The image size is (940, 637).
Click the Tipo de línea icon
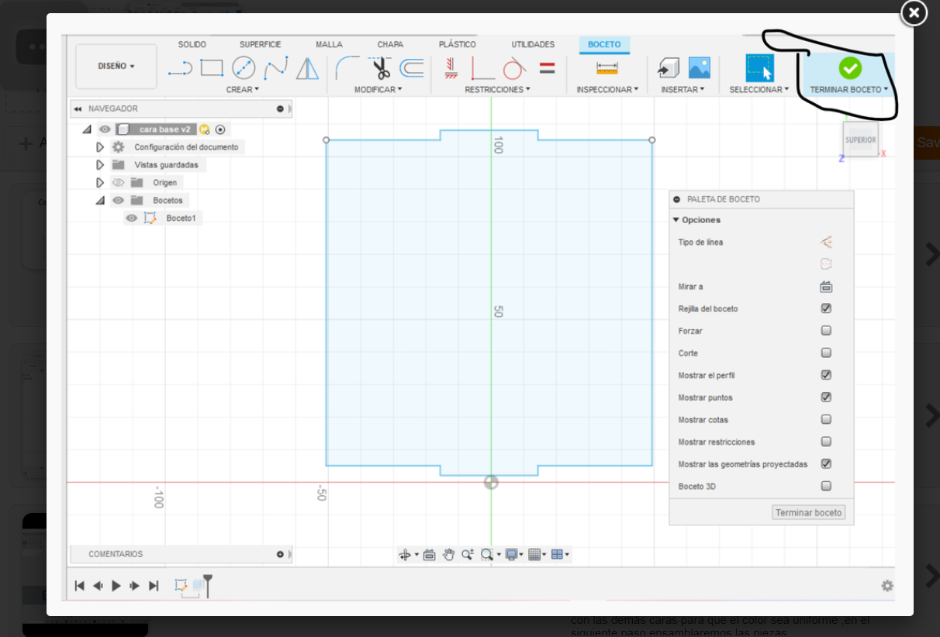(x=826, y=242)
